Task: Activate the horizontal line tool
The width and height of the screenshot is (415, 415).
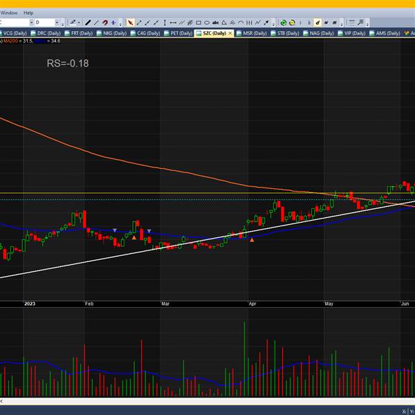Action: 173,23
